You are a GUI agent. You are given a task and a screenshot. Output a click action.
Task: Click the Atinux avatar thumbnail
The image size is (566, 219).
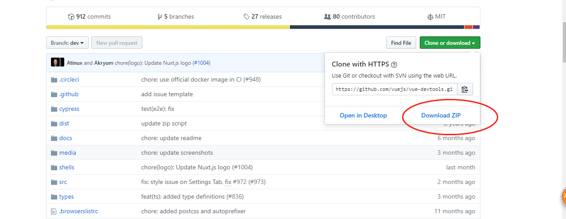pyautogui.click(x=55, y=63)
